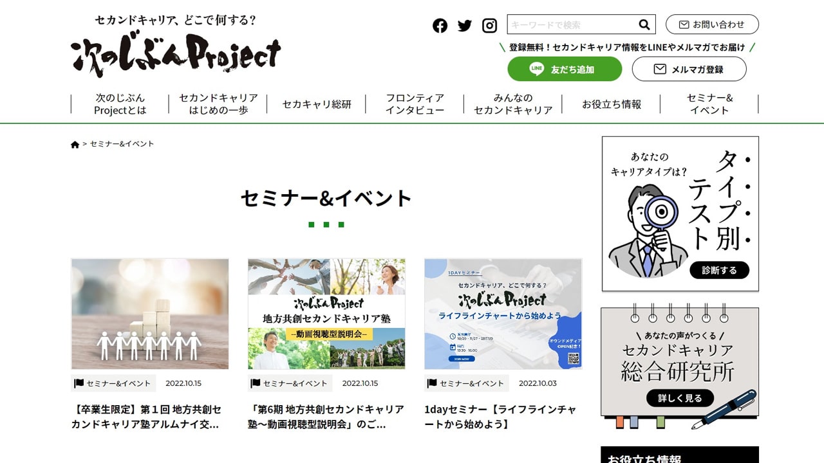
Task: Open the Twitter icon link
Action: (x=465, y=25)
